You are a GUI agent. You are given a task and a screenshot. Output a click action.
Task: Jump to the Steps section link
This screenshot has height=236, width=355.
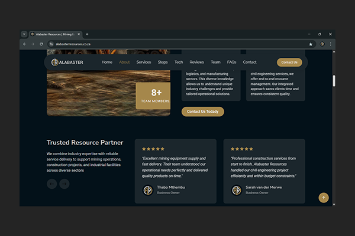coord(163,62)
